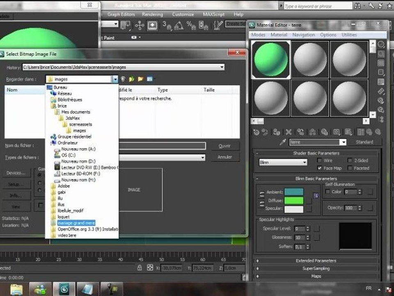Click Put Material to Scene icon

265,132
